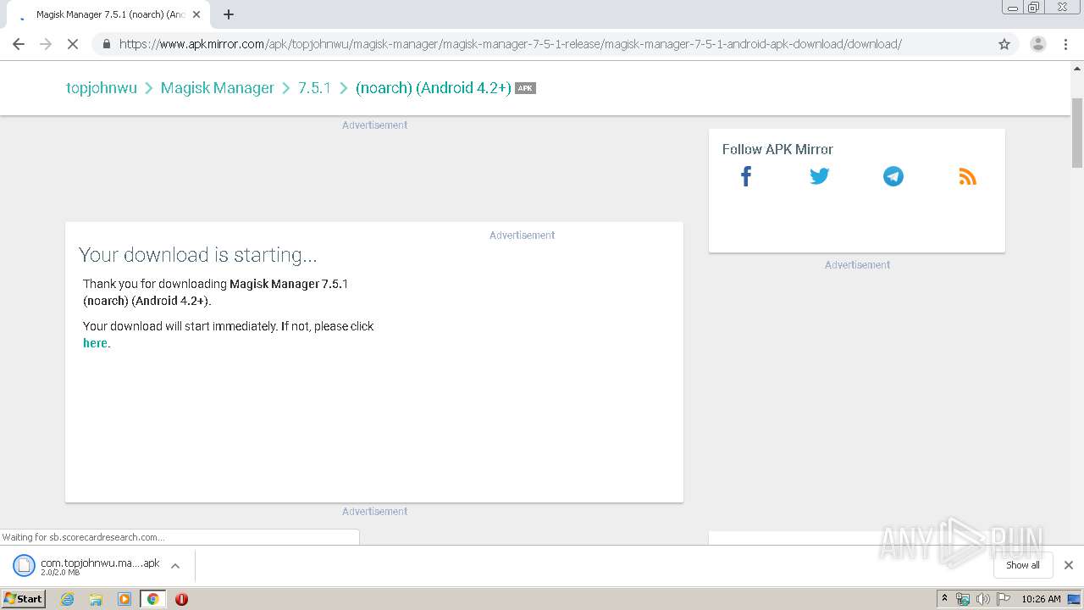This screenshot has width=1084, height=610.
Task: Open the 7.5.1 breadcrumb link
Action: coord(314,88)
